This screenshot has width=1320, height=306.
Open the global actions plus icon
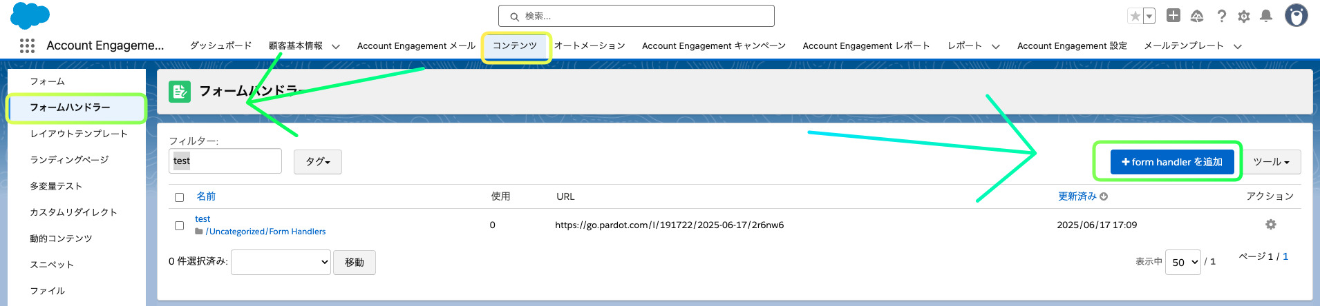1173,15
